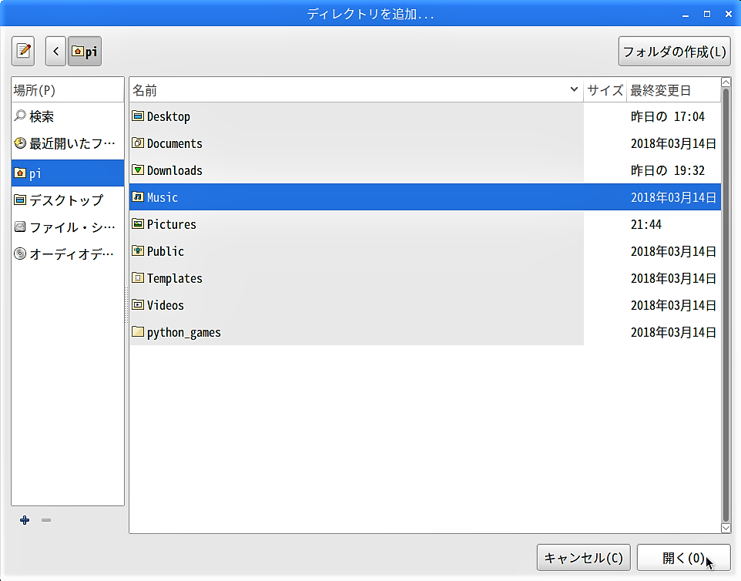Sort by last modified date column

(670, 90)
